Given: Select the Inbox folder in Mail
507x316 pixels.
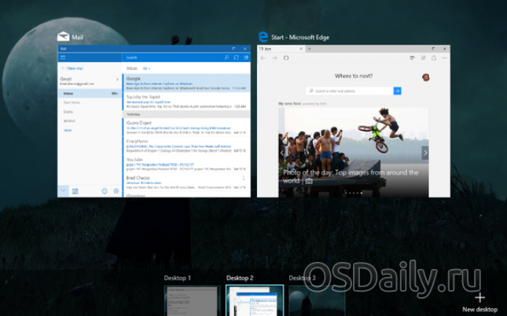Looking at the screenshot, I should pos(71,93).
